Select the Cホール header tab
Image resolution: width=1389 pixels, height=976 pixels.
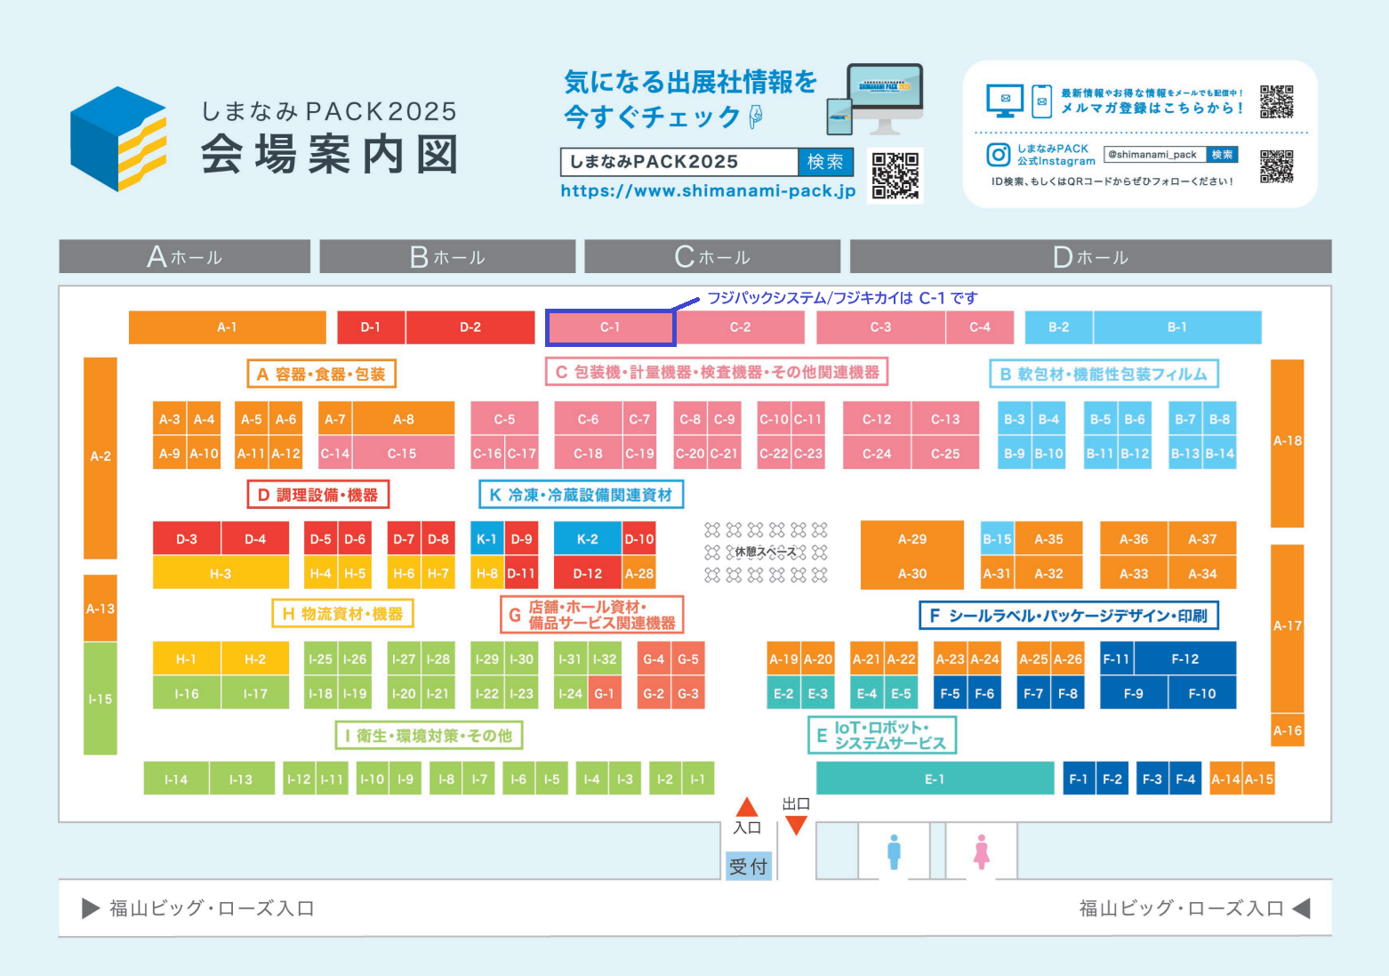(x=712, y=257)
